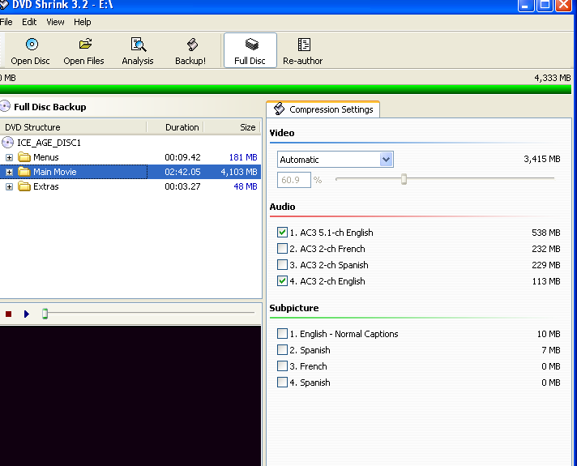577x466 pixels.
Task: Click the Duration column header
Action: click(175, 127)
